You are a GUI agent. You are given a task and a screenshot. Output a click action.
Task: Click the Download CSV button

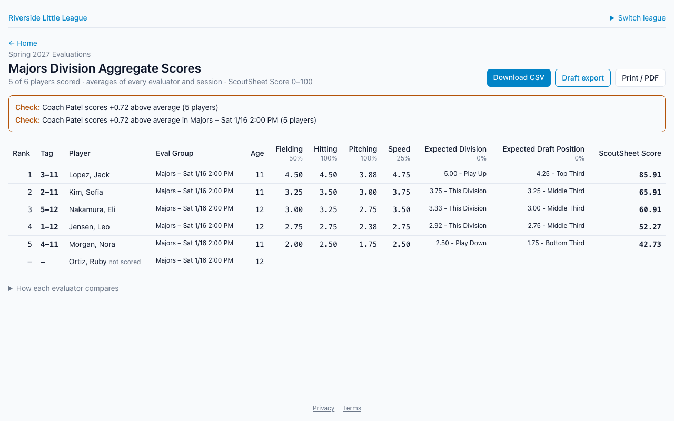tap(519, 78)
